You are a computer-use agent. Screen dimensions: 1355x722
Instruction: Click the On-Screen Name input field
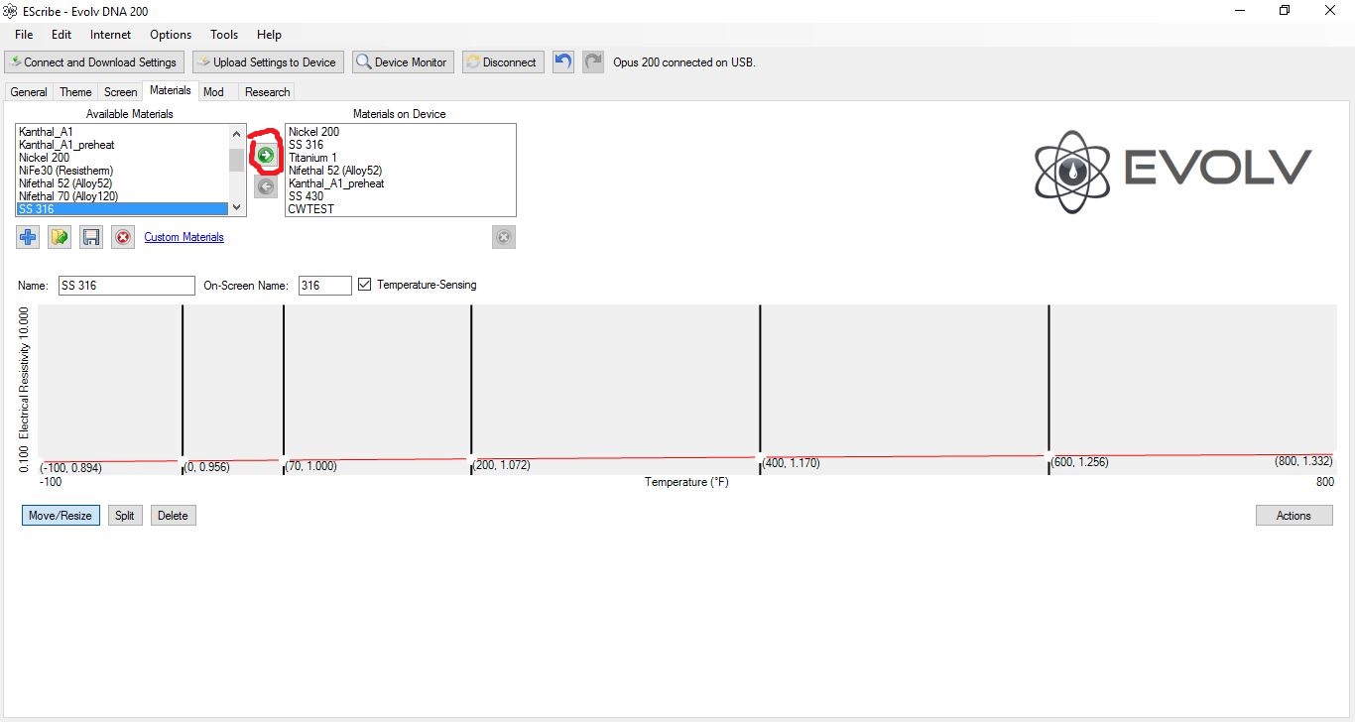tap(324, 286)
